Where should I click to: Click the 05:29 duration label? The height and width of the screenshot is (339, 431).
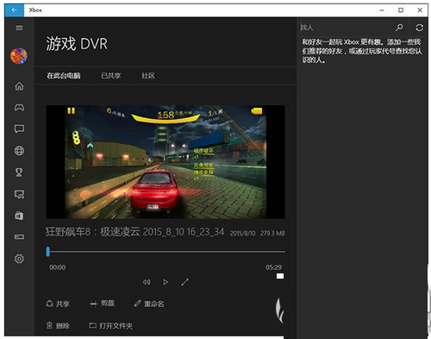click(x=273, y=267)
